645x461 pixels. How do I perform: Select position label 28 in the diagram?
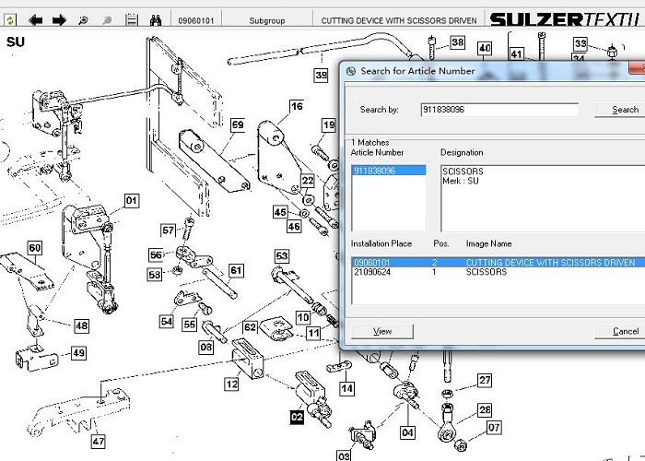pyautogui.click(x=485, y=410)
